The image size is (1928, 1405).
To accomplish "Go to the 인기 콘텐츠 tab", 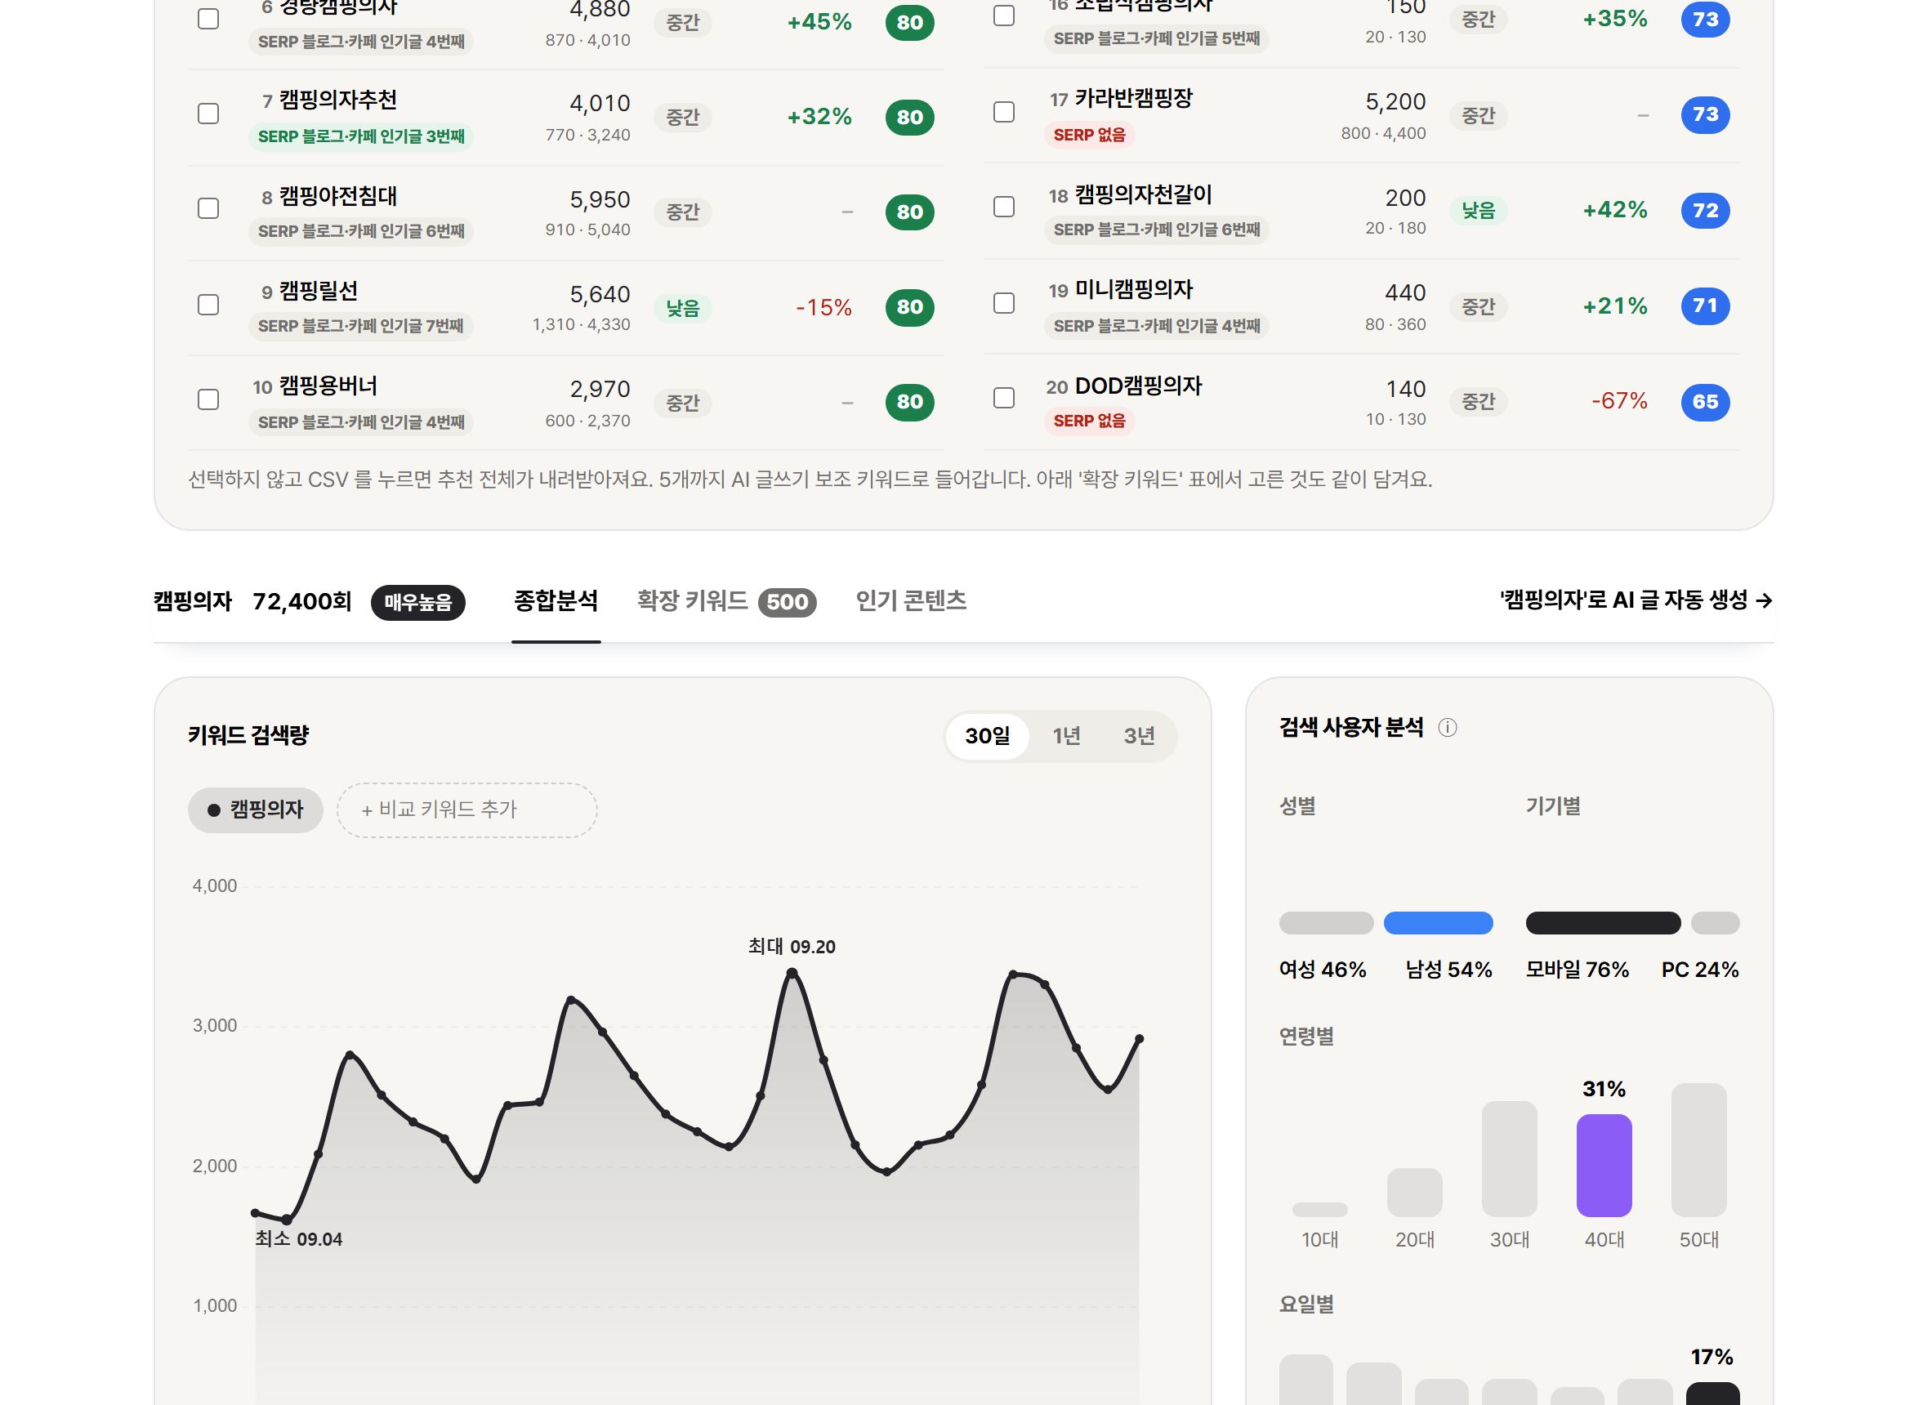I will coord(911,601).
